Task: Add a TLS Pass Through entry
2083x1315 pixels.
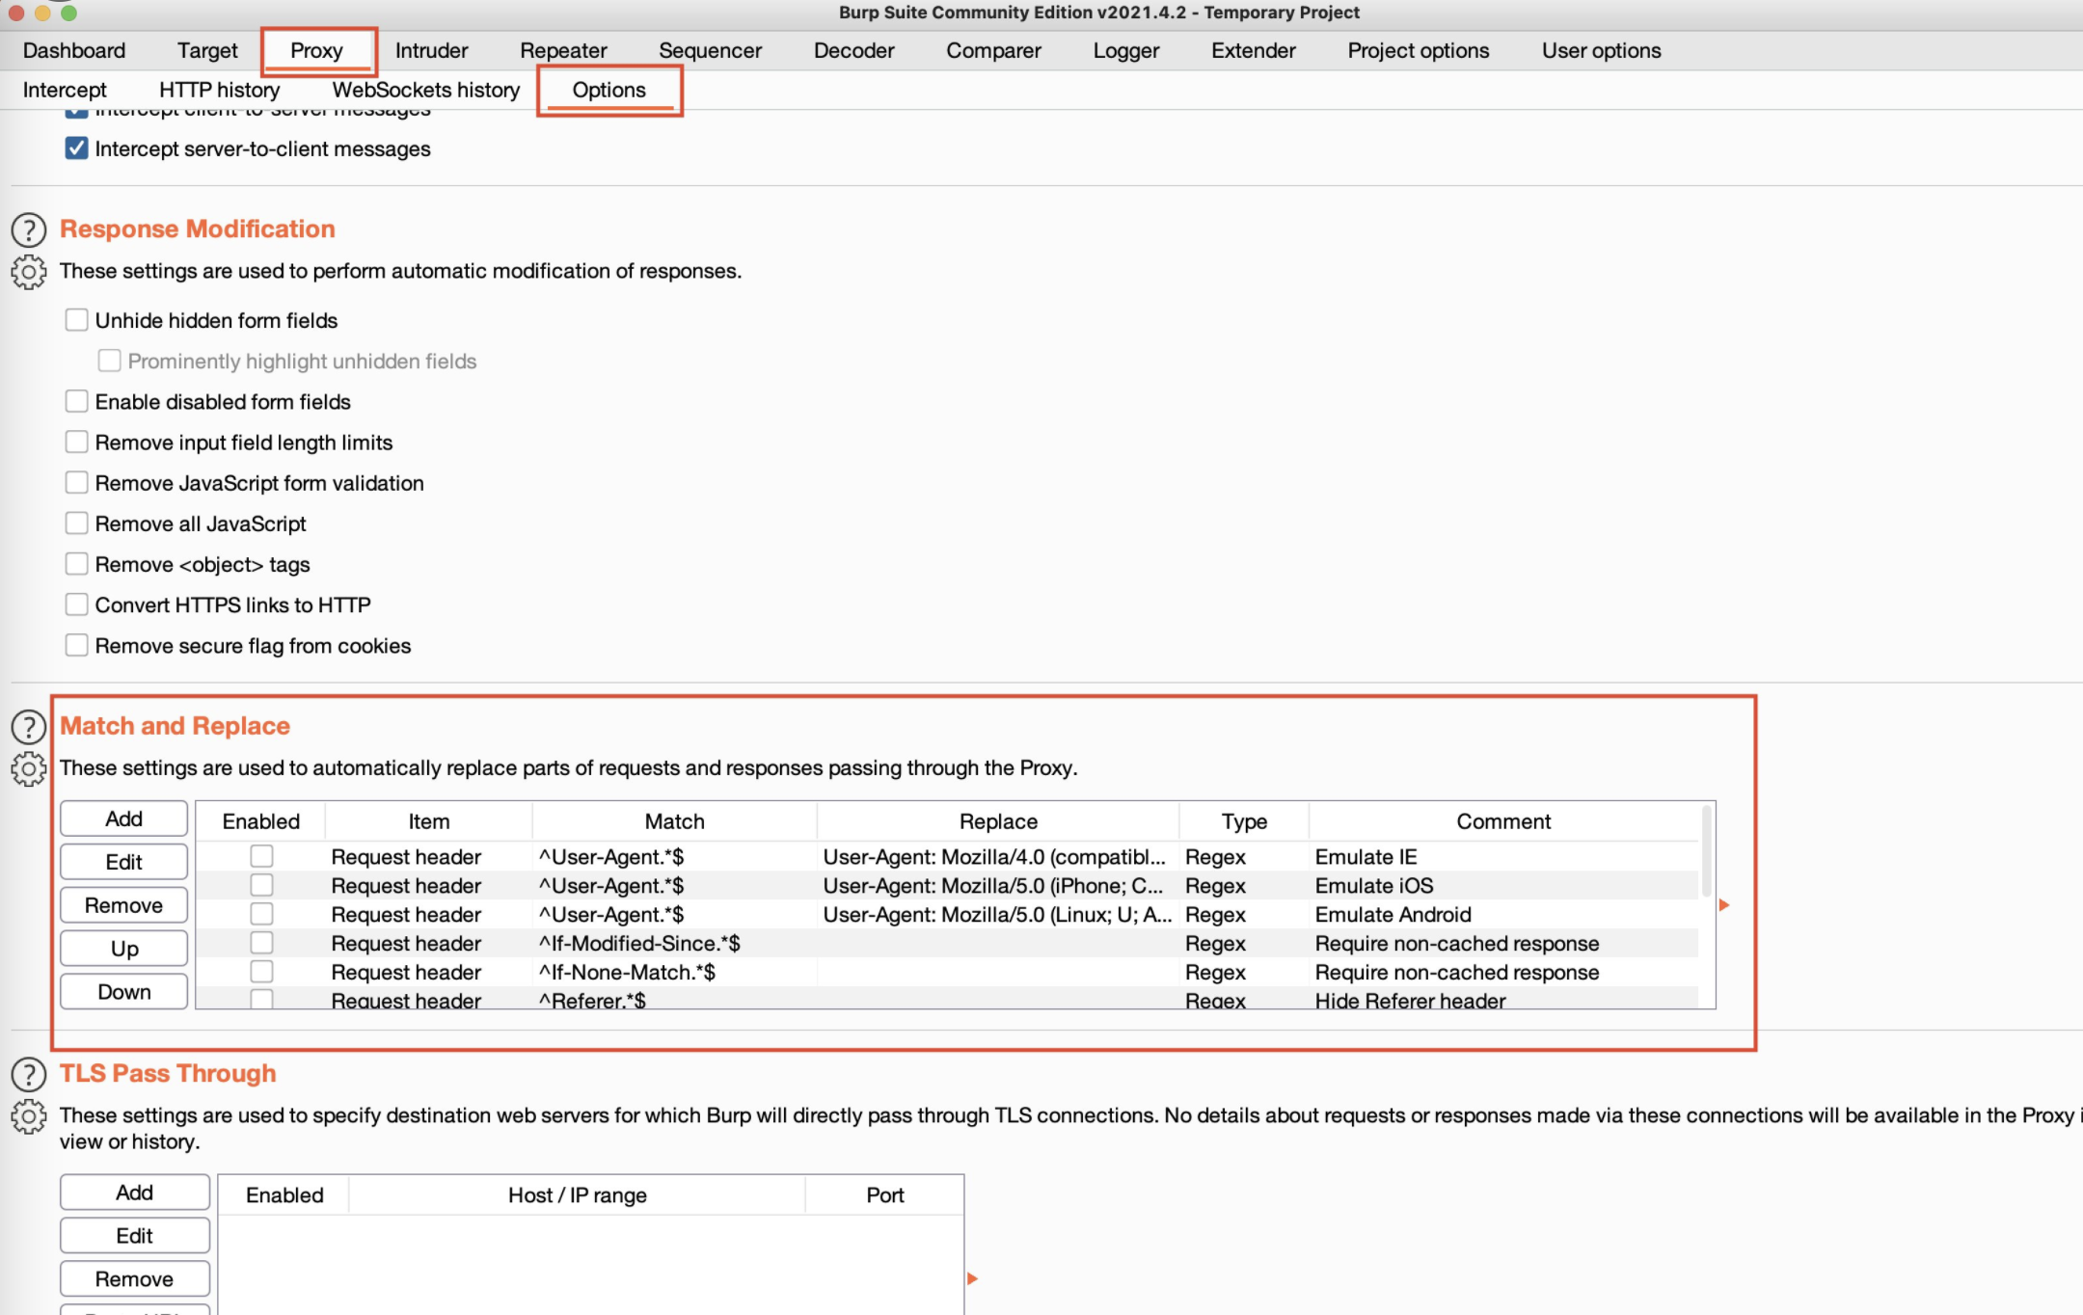Action: pyautogui.click(x=134, y=1193)
